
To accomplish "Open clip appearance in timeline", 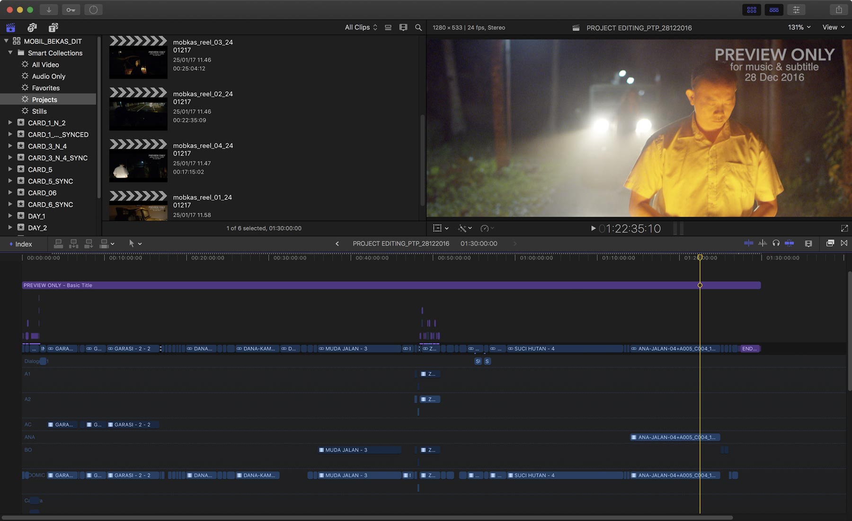I will (x=808, y=243).
